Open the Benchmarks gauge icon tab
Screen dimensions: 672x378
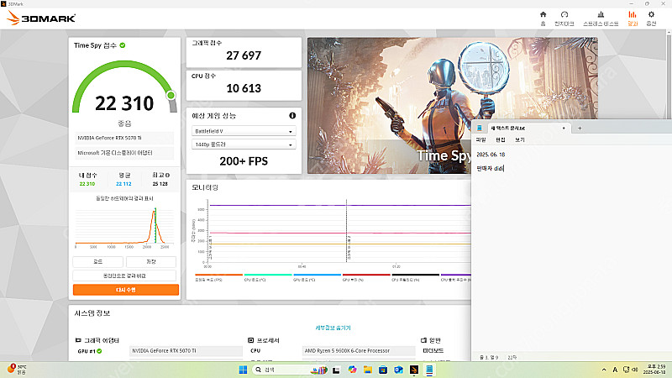coord(564,18)
